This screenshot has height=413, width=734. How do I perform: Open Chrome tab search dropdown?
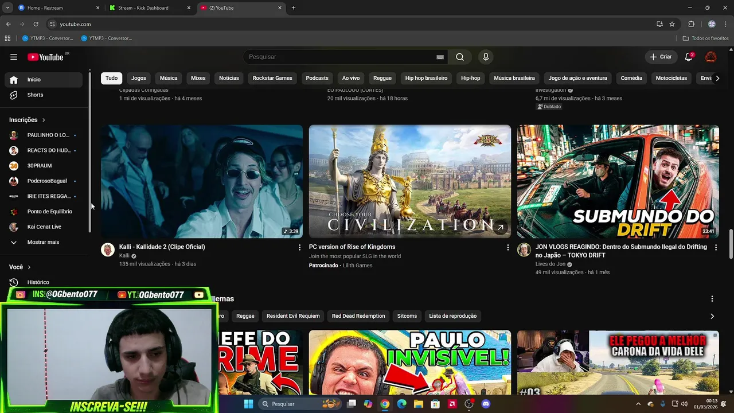(8, 8)
